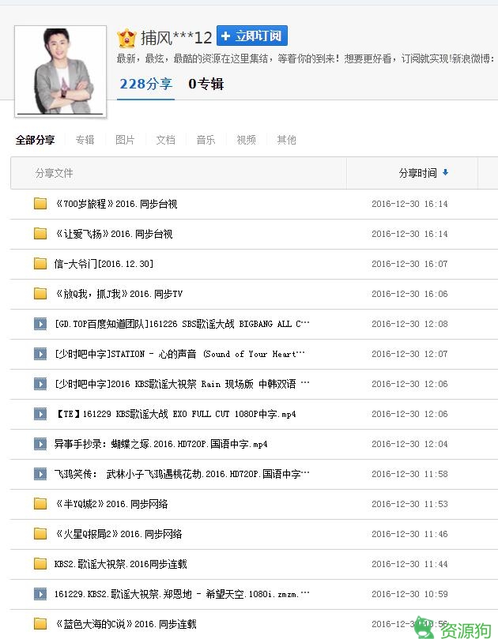Open 飞鸿笑传：武林小子飞鸿遇桃花劫 video

tap(182, 474)
